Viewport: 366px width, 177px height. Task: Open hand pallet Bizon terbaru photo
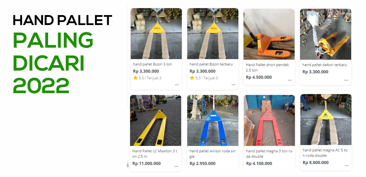(x=213, y=33)
